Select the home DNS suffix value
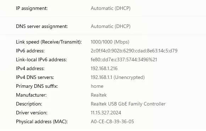This screenshot has height=131, width=206. pyautogui.click(x=97, y=86)
